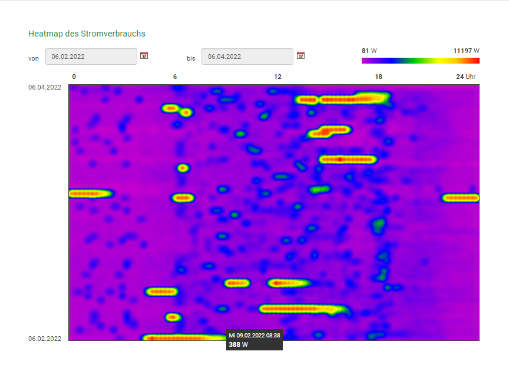Click the small green dot near the left edge
This screenshot has height=371, width=509.
[x=87, y=192]
